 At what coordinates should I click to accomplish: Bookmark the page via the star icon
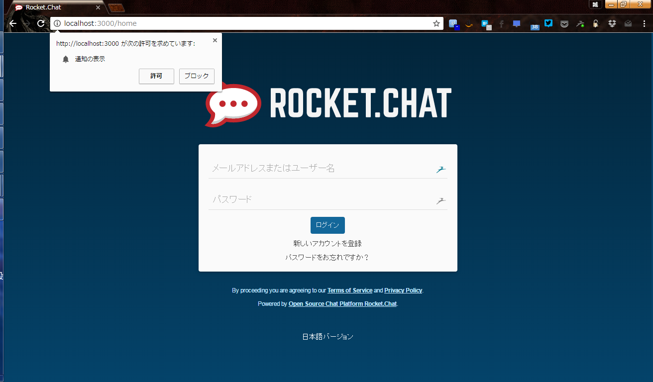(x=435, y=23)
